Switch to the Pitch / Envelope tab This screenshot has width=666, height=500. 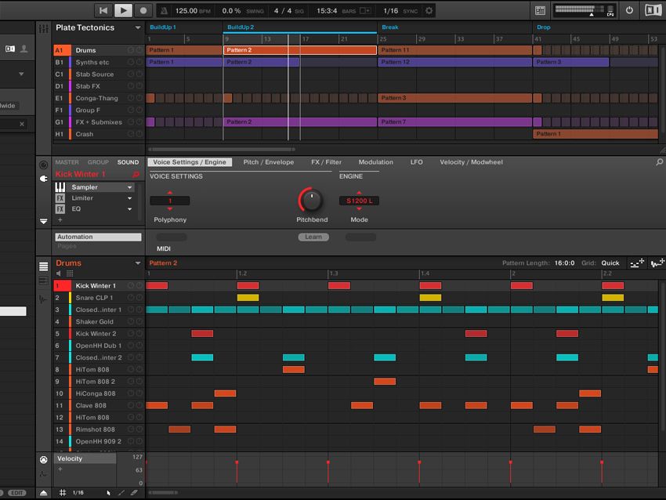coord(269,162)
